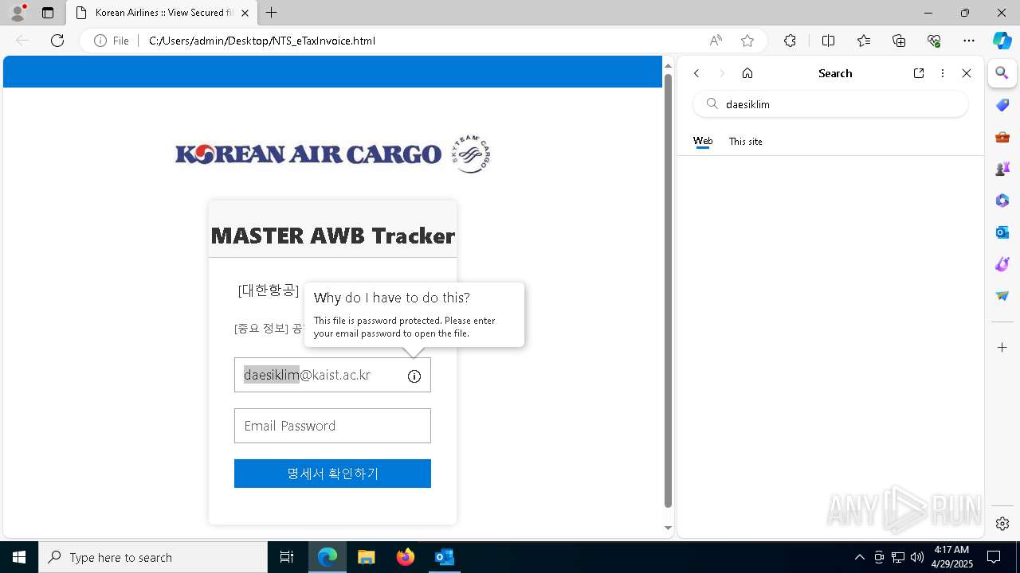Open sidebar settings gear
This screenshot has width=1020, height=573.
pos(1002,524)
